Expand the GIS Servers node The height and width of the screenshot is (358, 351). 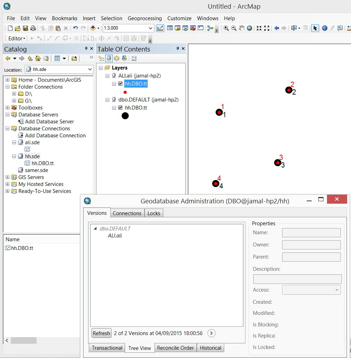point(8,177)
